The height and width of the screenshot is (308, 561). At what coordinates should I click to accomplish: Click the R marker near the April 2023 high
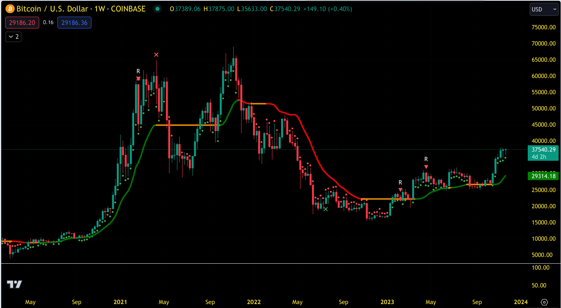pyautogui.click(x=426, y=159)
